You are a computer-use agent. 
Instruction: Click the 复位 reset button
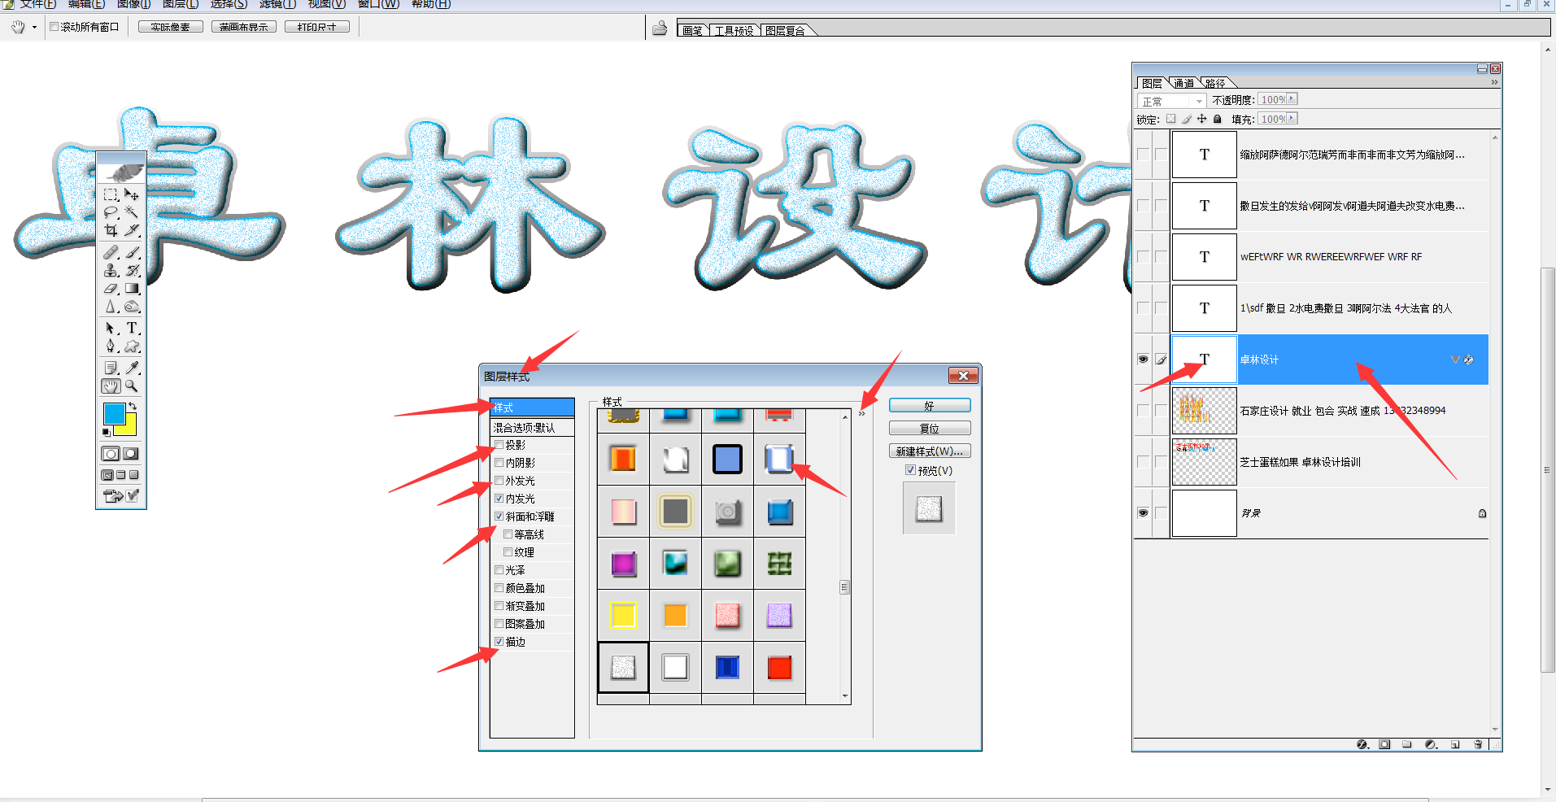click(930, 428)
